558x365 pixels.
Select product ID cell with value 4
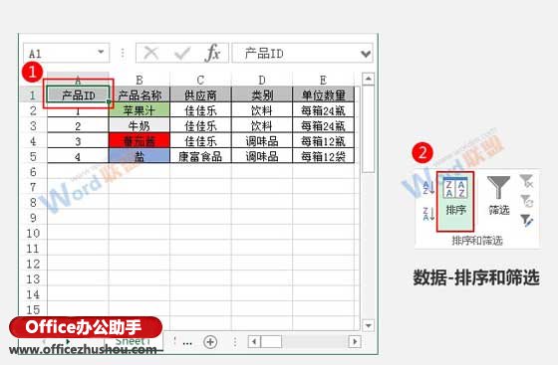click(78, 156)
